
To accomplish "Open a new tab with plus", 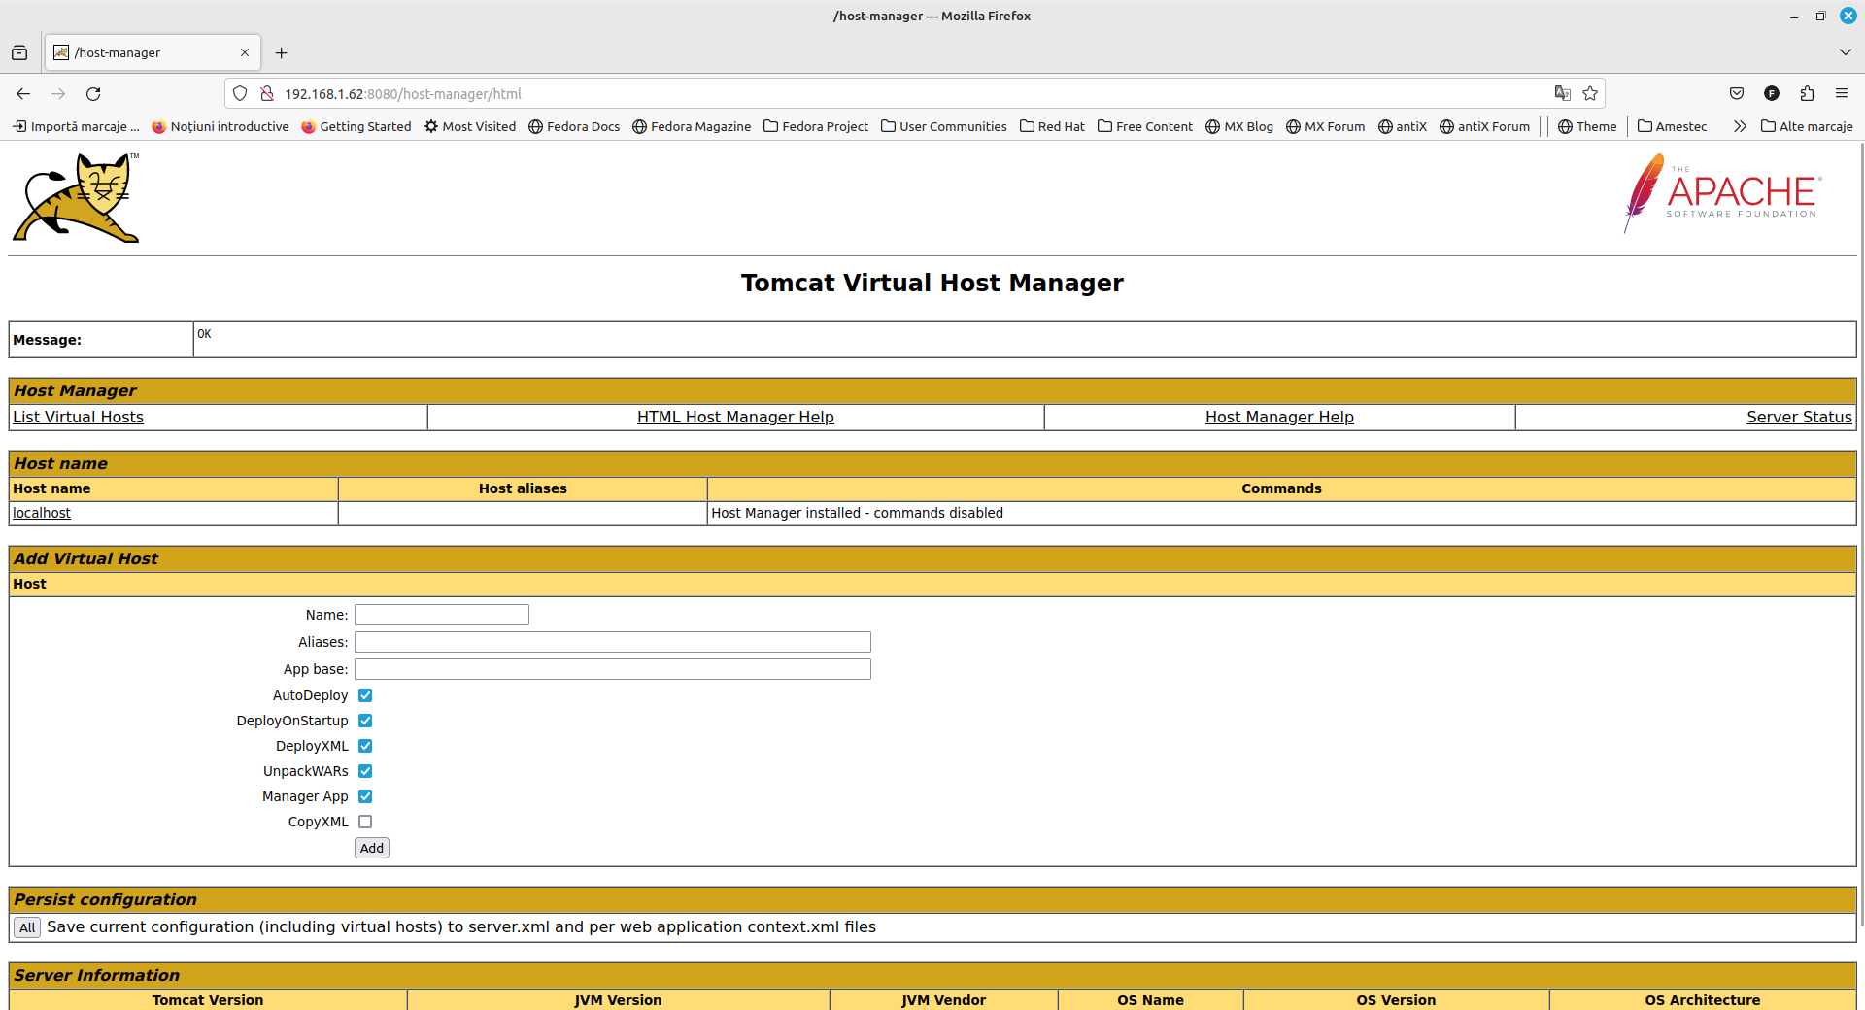I will click(281, 52).
